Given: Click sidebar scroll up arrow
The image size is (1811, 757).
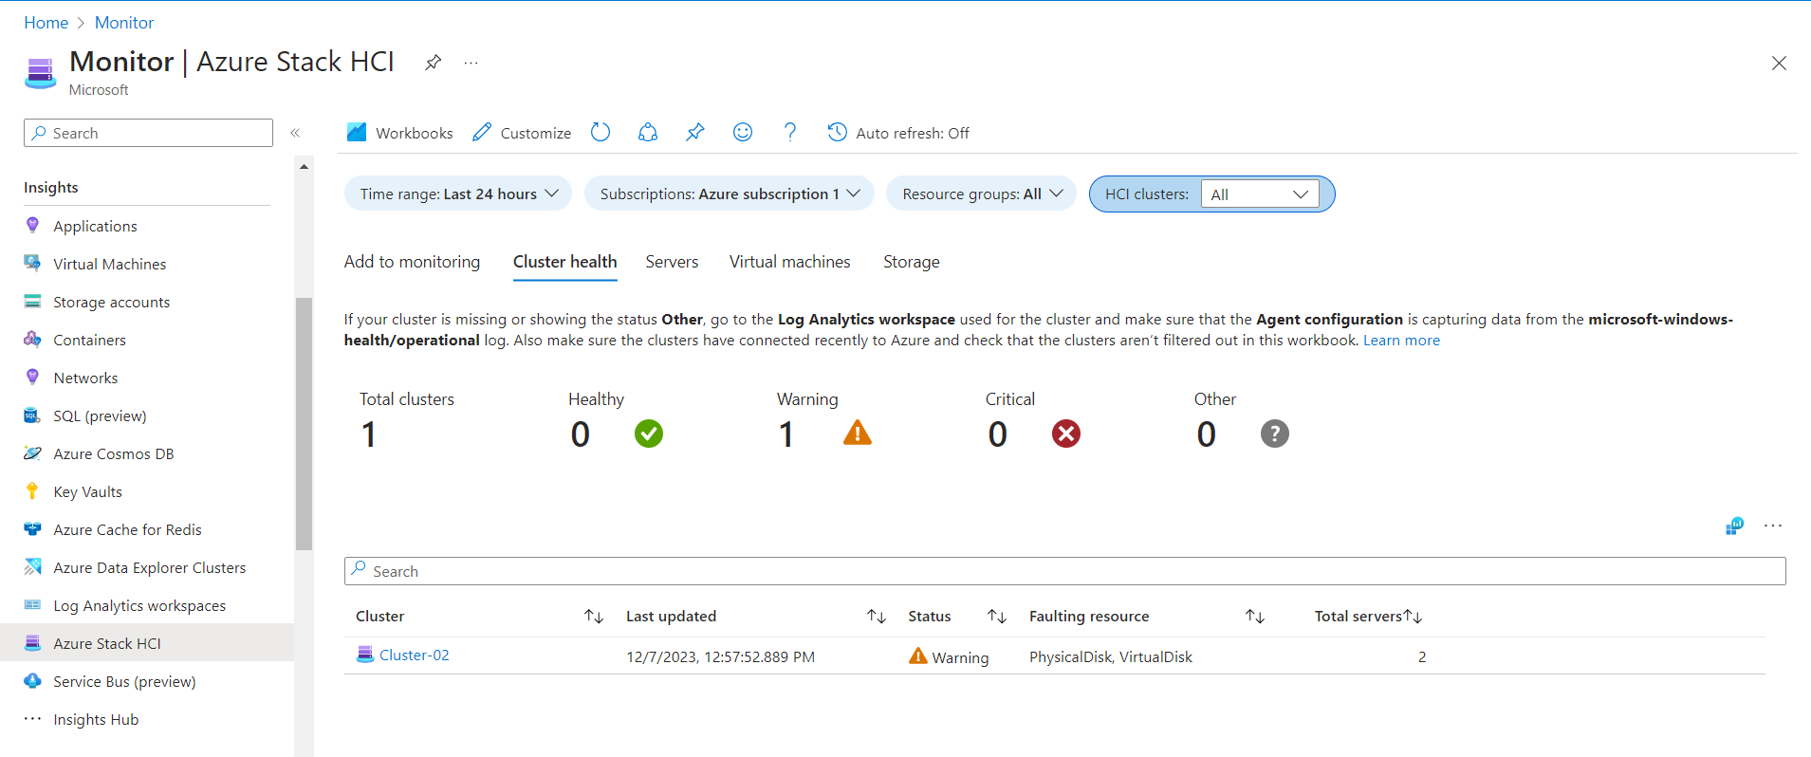Looking at the screenshot, I should coord(304,166).
